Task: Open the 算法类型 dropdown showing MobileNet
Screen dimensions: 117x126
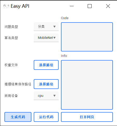Action: 46,38
